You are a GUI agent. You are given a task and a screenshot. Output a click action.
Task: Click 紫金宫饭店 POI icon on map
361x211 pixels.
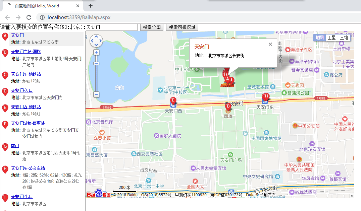(317, 70)
